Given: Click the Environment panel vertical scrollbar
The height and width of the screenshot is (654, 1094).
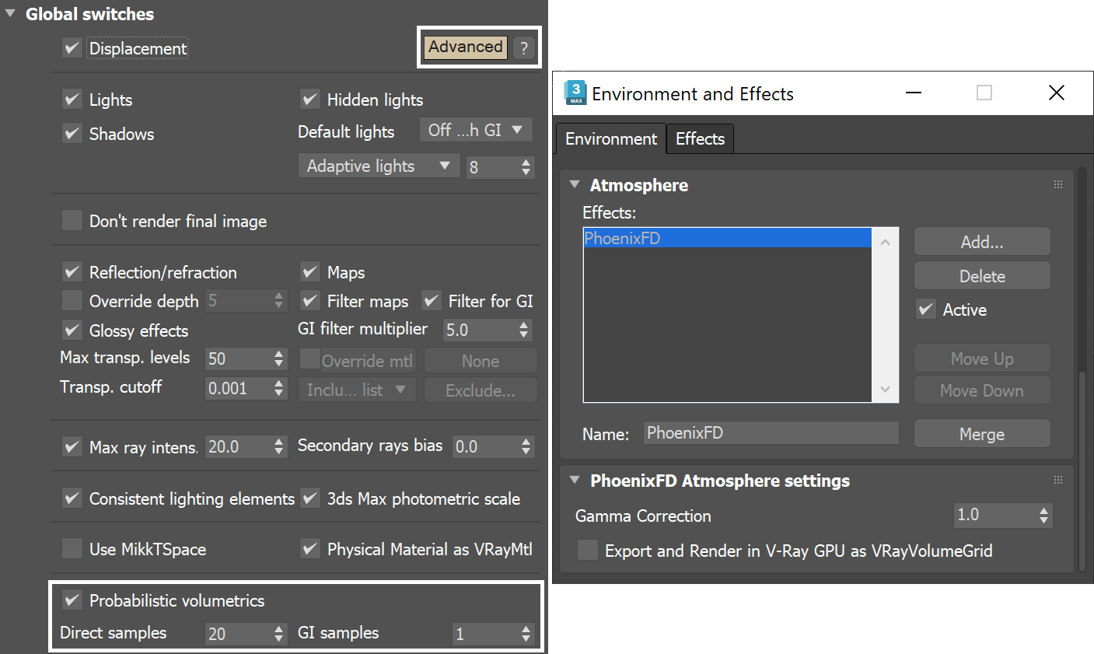Looking at the screenshot, I should (1082, 471).
